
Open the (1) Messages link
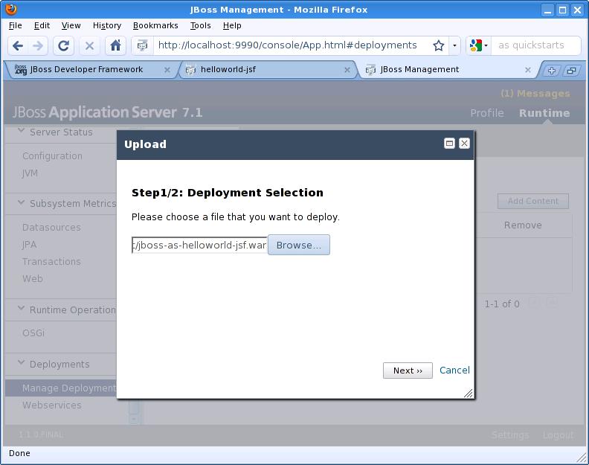535,93
